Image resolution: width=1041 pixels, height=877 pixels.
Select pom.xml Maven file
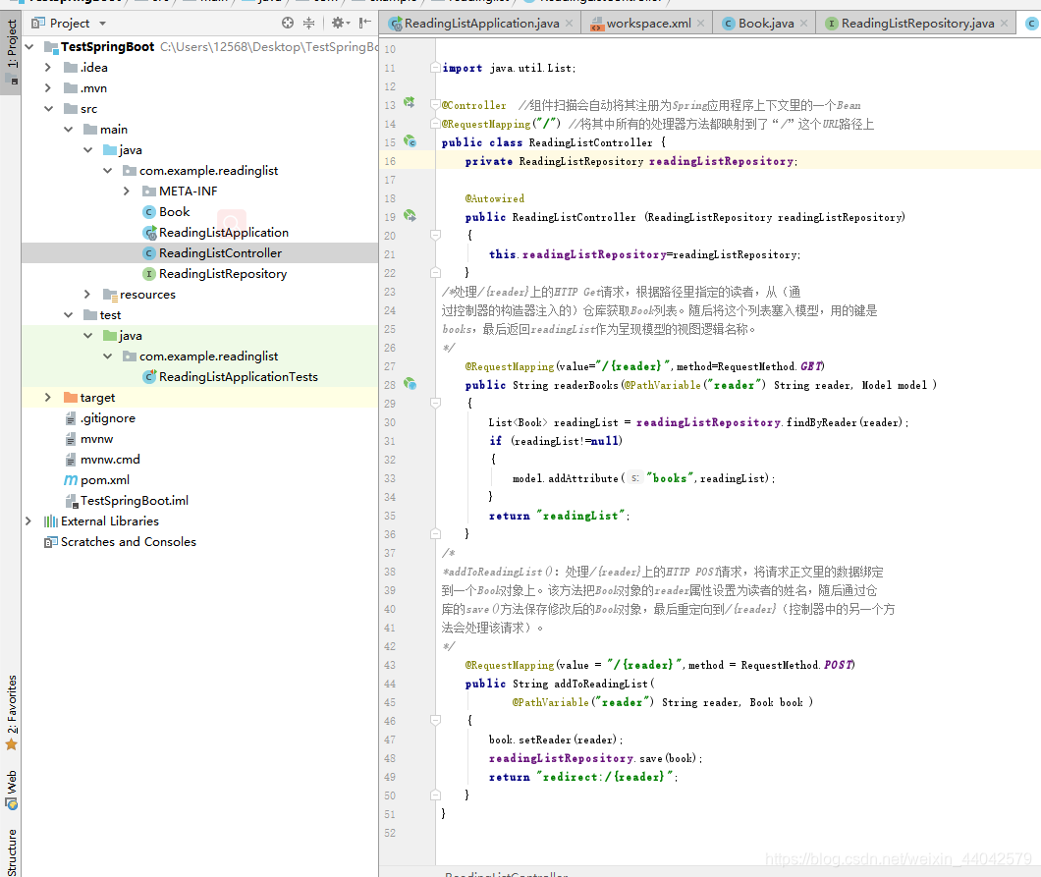tap(104, 479)
